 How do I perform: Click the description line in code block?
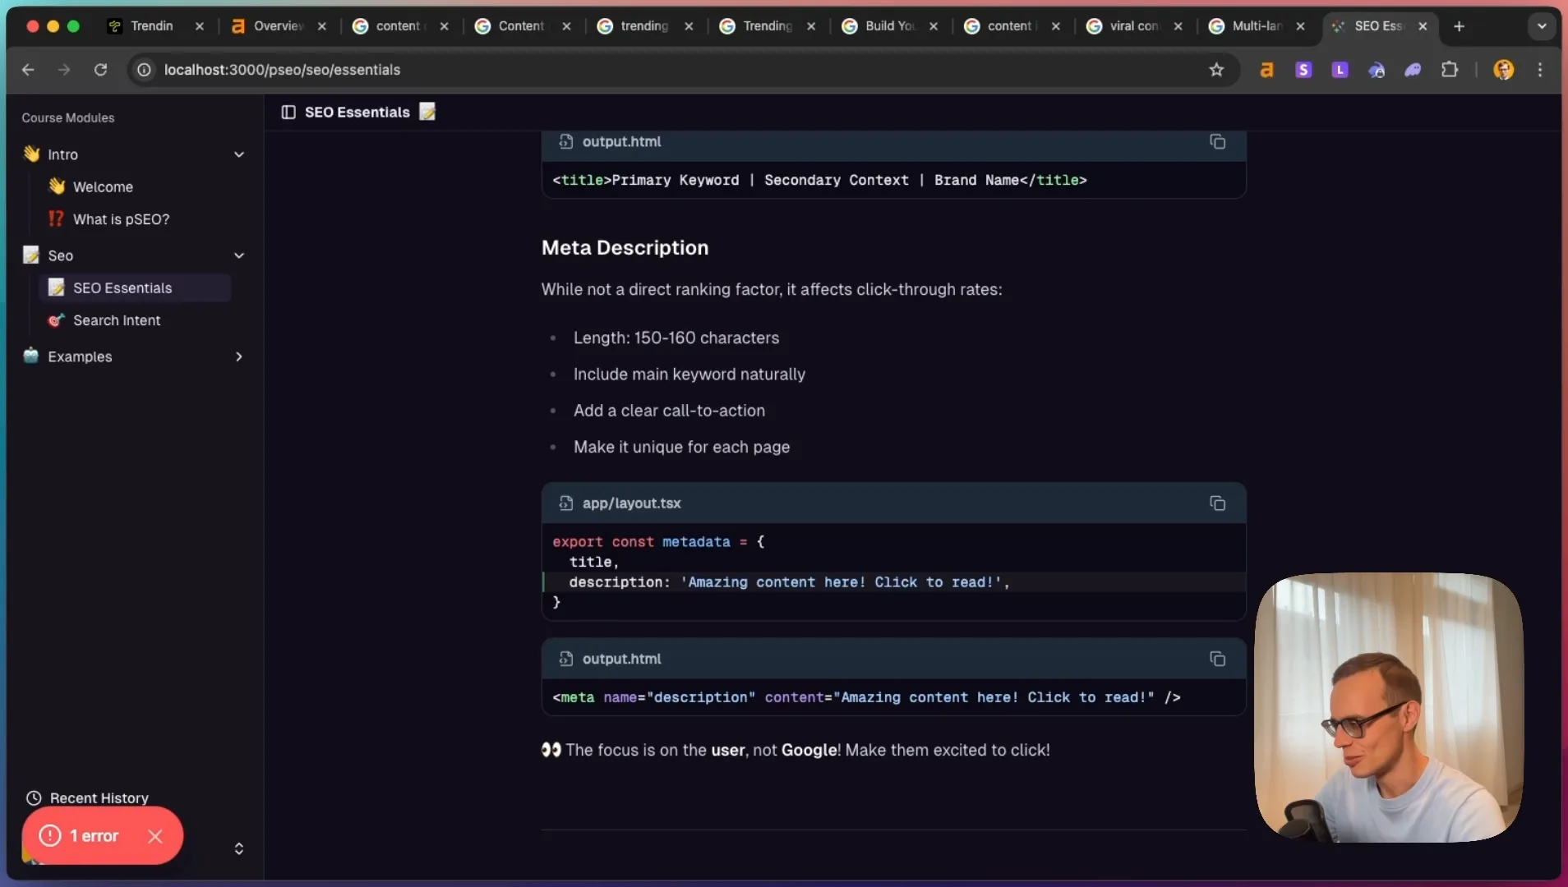[789, 582]
